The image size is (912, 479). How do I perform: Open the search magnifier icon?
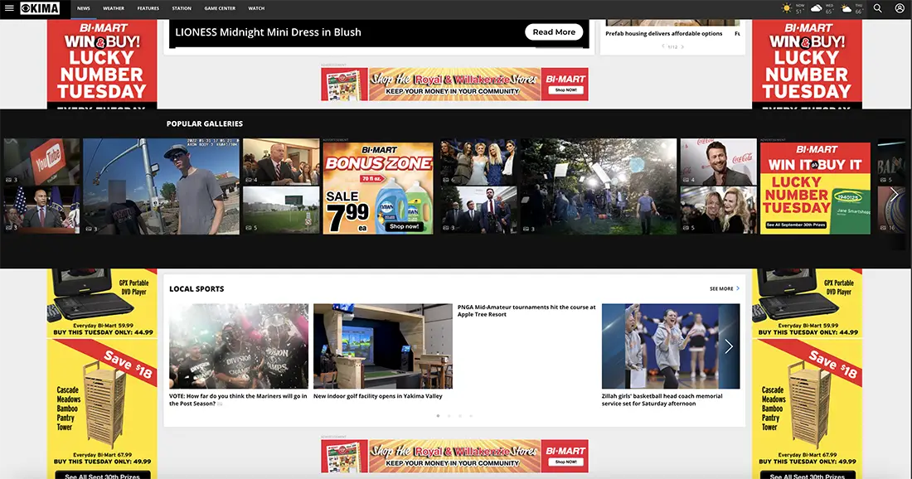pyautogui.click(x=878, y=8)
